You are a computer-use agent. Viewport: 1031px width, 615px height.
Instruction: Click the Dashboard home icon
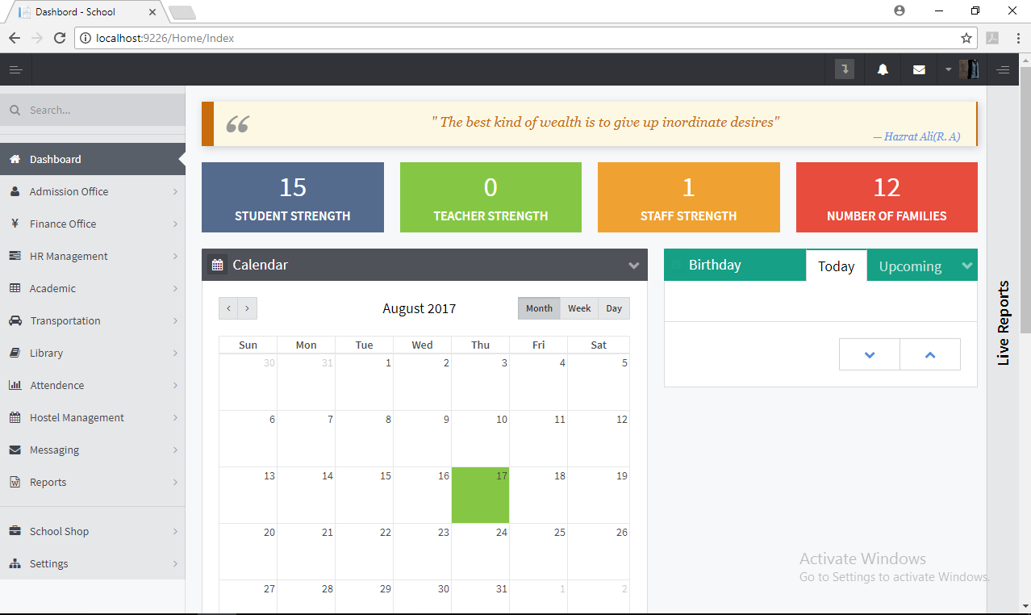[x=15, y=159]
